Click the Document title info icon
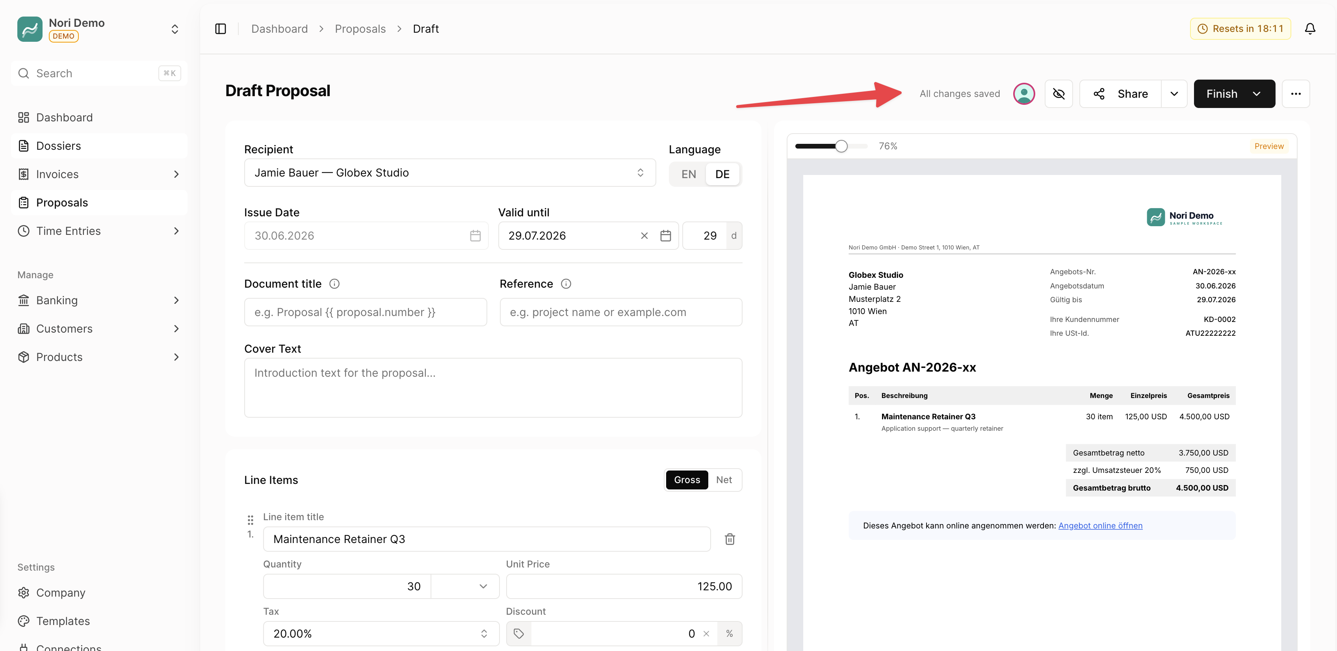The image size is (1337, 651). pos(335,284)
